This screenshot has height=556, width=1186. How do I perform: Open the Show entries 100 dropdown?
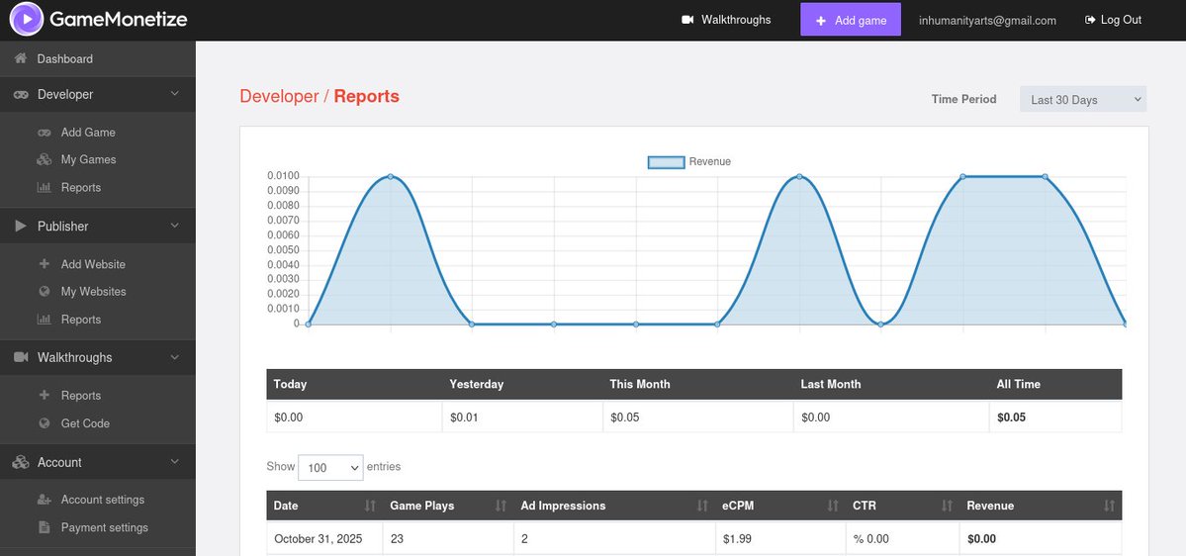point(330,468)
